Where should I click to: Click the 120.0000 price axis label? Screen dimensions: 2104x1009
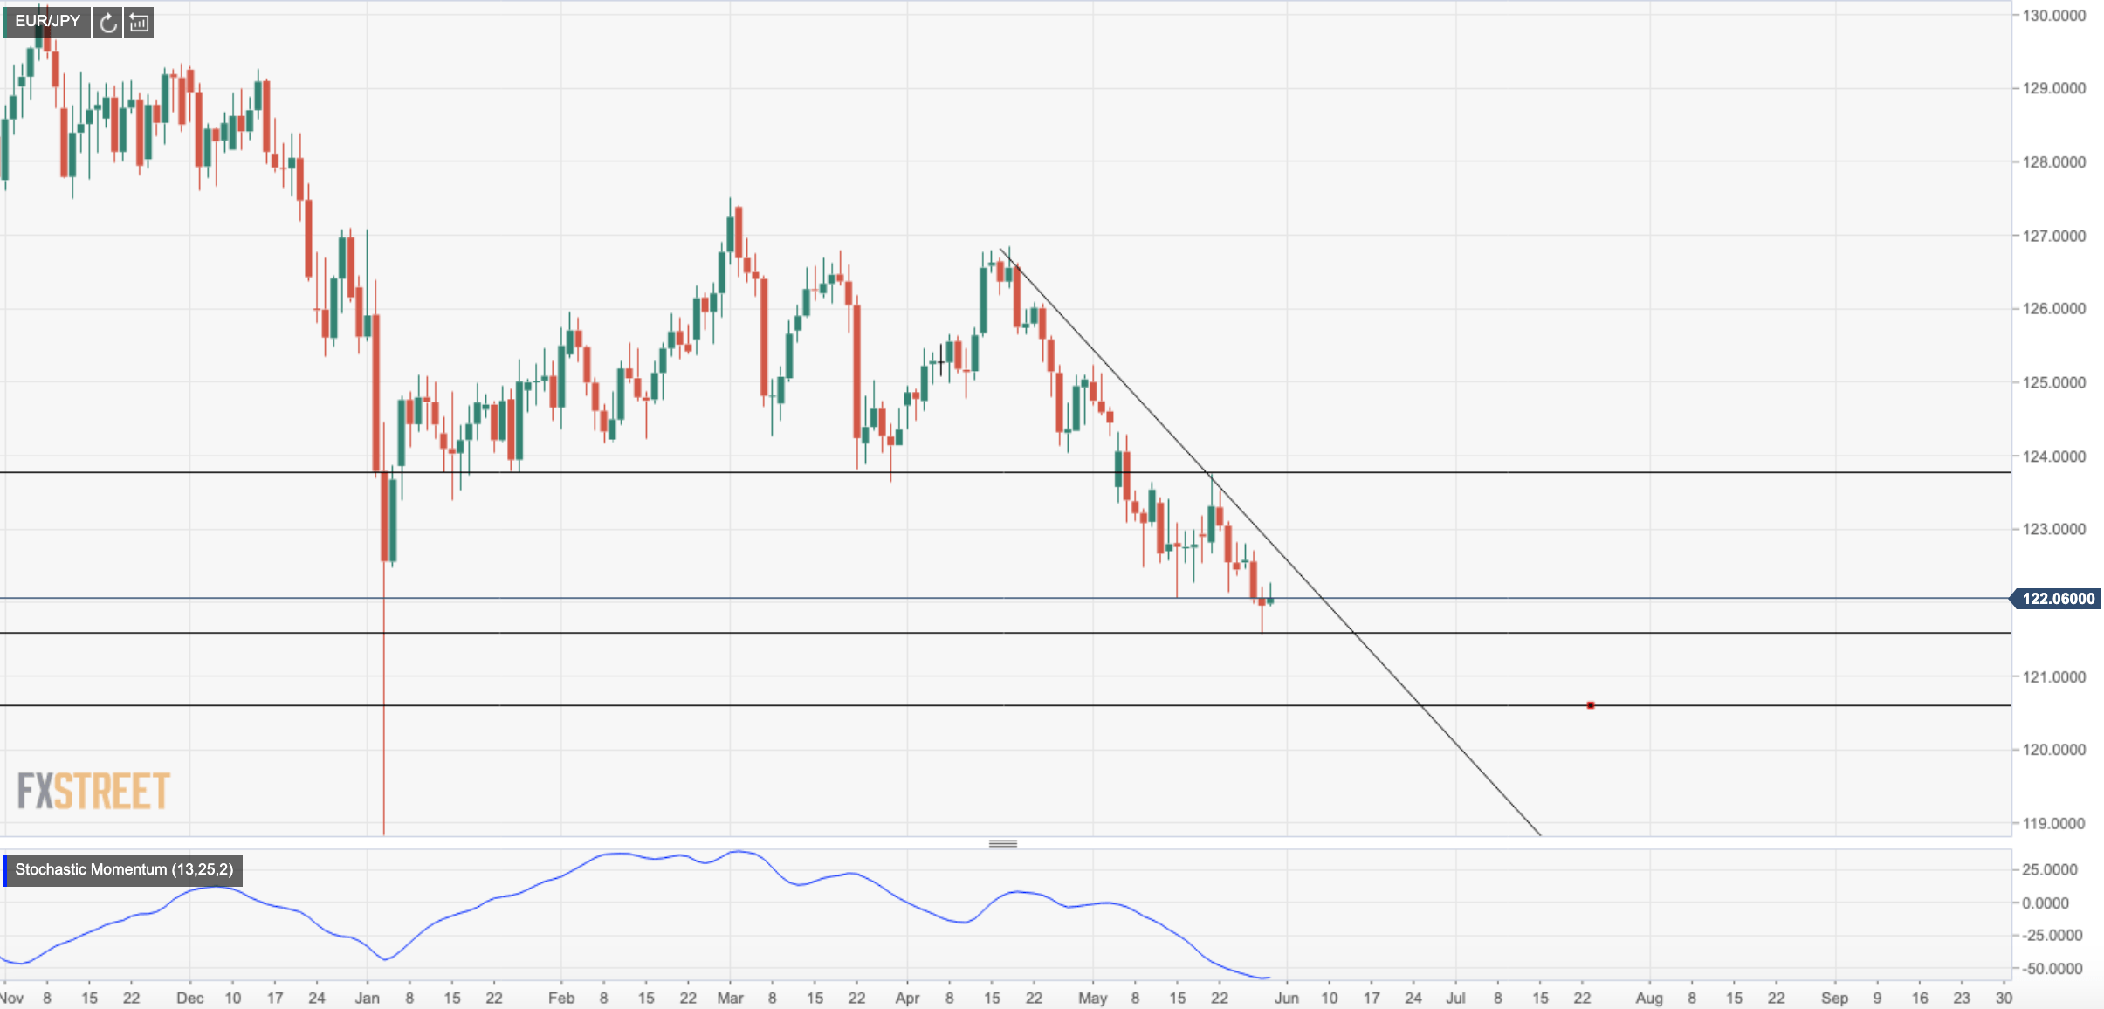[2053, 750]
